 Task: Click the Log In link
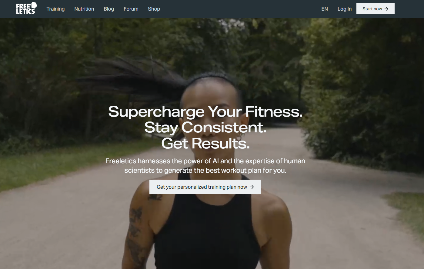click(x=345, y=9)
